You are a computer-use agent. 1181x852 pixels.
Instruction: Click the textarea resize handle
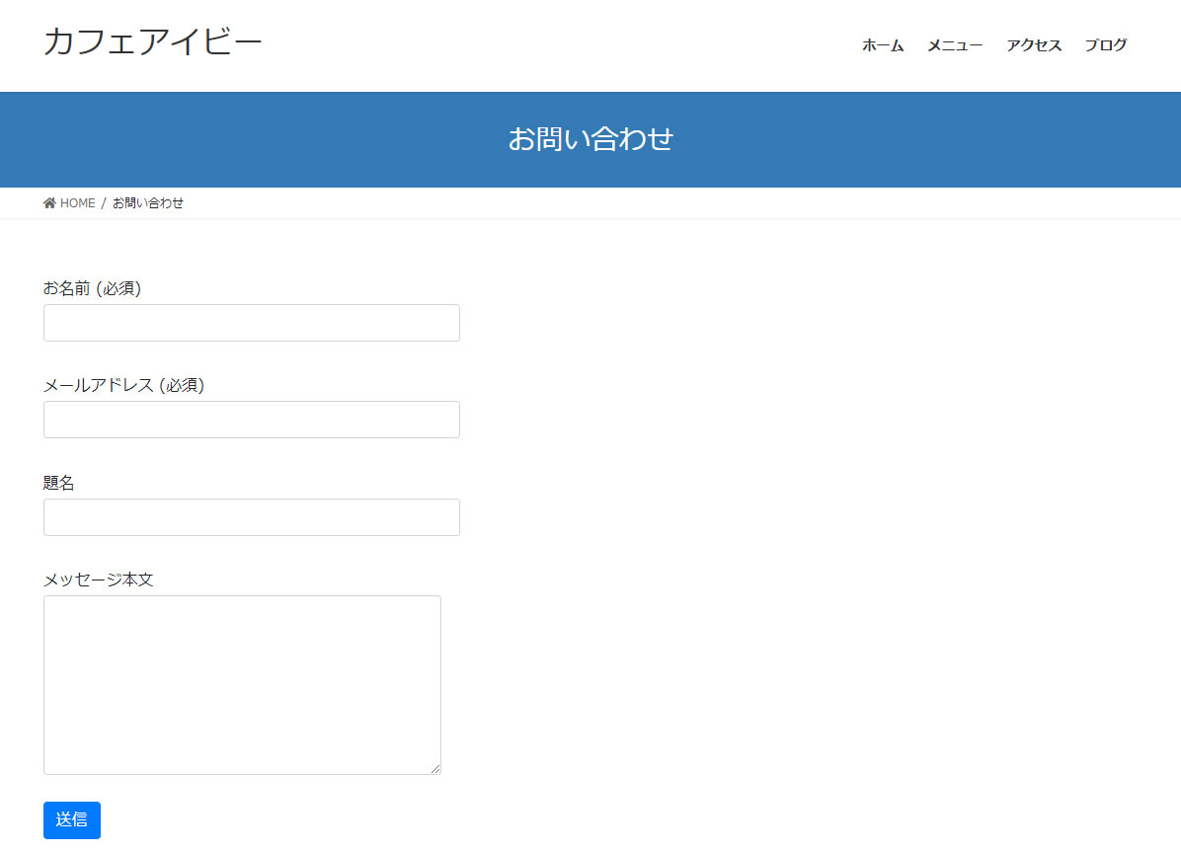point(435,768)
